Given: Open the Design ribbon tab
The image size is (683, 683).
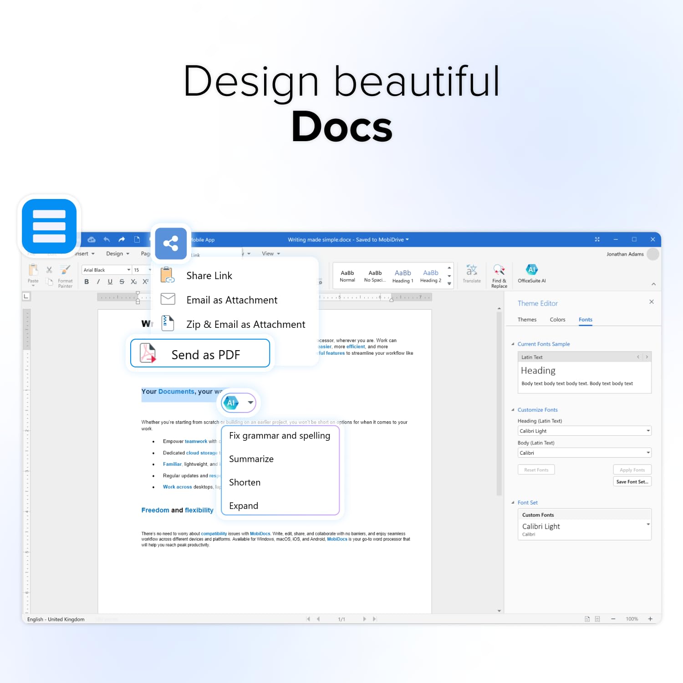Looking at the screenshot, I should pos(118,254).
